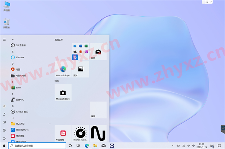Open Settings gear in Start sidebar
The width and height of the screenshot is (225, 149).
point(4,130)
